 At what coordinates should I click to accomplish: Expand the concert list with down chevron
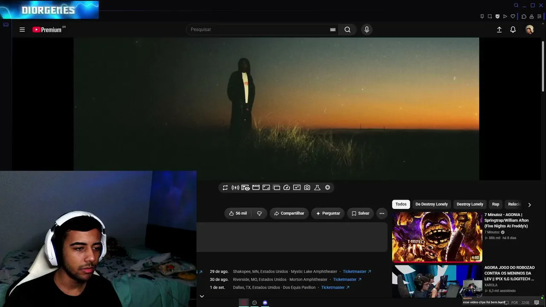pos(202,296)
